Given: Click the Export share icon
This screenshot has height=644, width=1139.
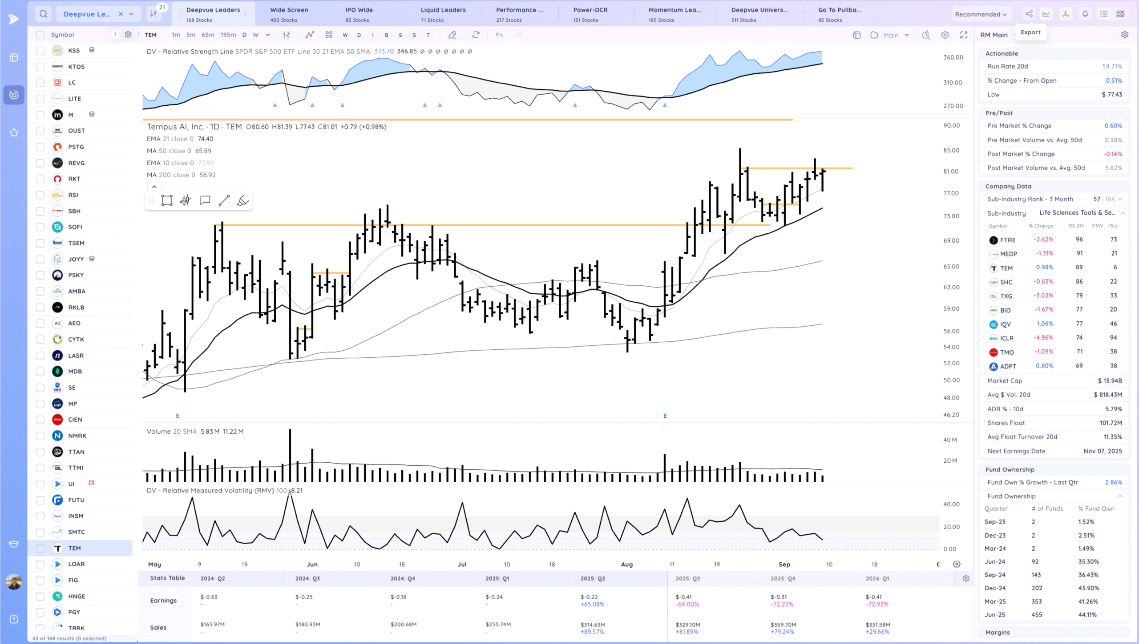Looking at the screenshot, I should 1029,14.
